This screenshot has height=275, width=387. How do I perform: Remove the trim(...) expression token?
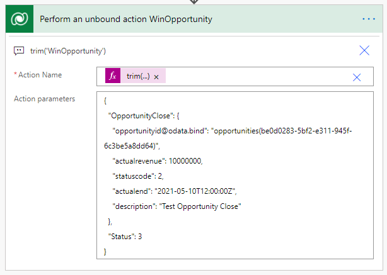click(156, 77)
